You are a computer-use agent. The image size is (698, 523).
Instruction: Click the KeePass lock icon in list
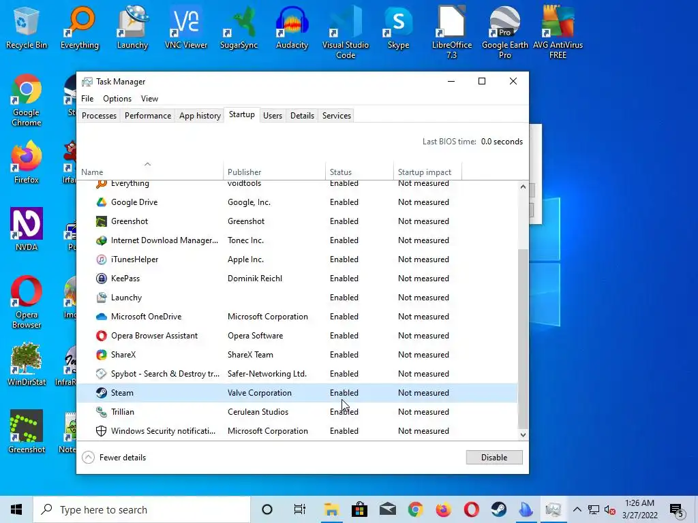[x=102, y=279]
